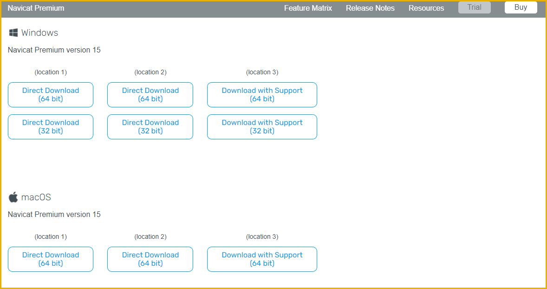This screenshot has height=289, width=547.
Task: Select the 'Windows' section heading text
Action: [x=40, y=33]
